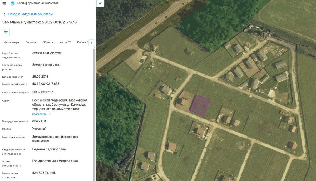Screen dimensions: 316x181
Task: Click the Geoportal logo icon
Action: (13, 3)
